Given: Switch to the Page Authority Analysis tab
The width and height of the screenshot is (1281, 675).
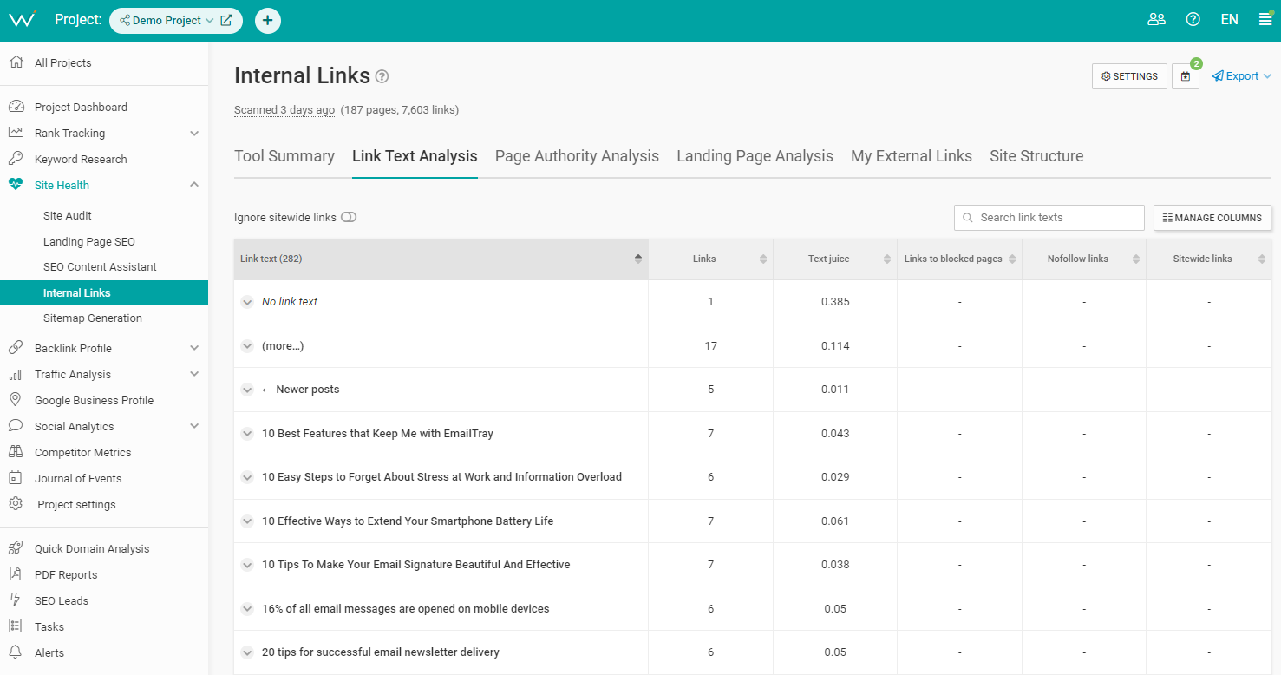Looking at the screenshot, I should click(x=577, y=156).
